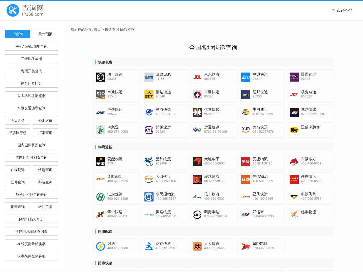
Task: Open 以太坊区块浏览器 tool
Action: click(32, 96)
